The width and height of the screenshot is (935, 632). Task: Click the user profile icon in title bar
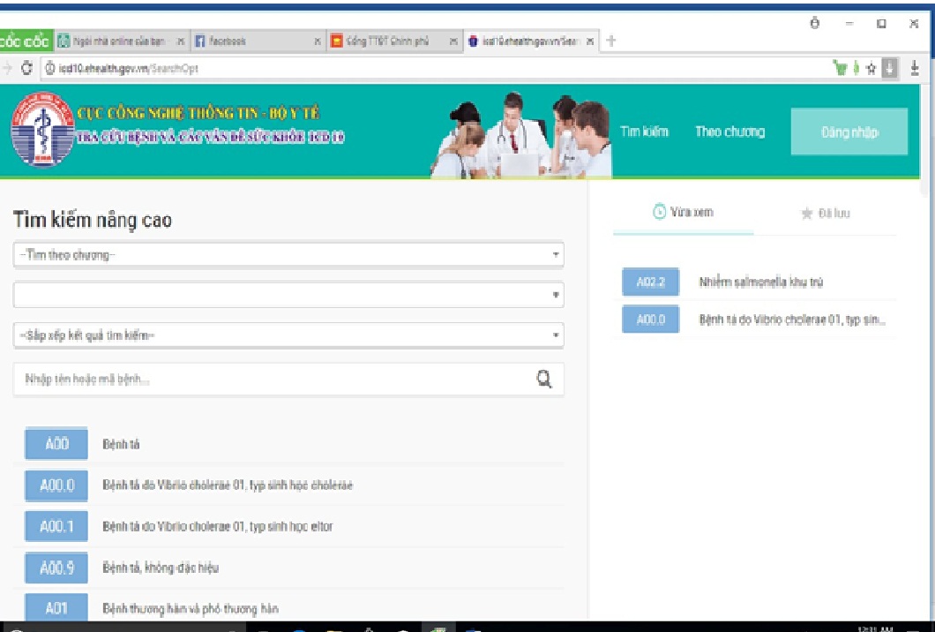(814, 23)
